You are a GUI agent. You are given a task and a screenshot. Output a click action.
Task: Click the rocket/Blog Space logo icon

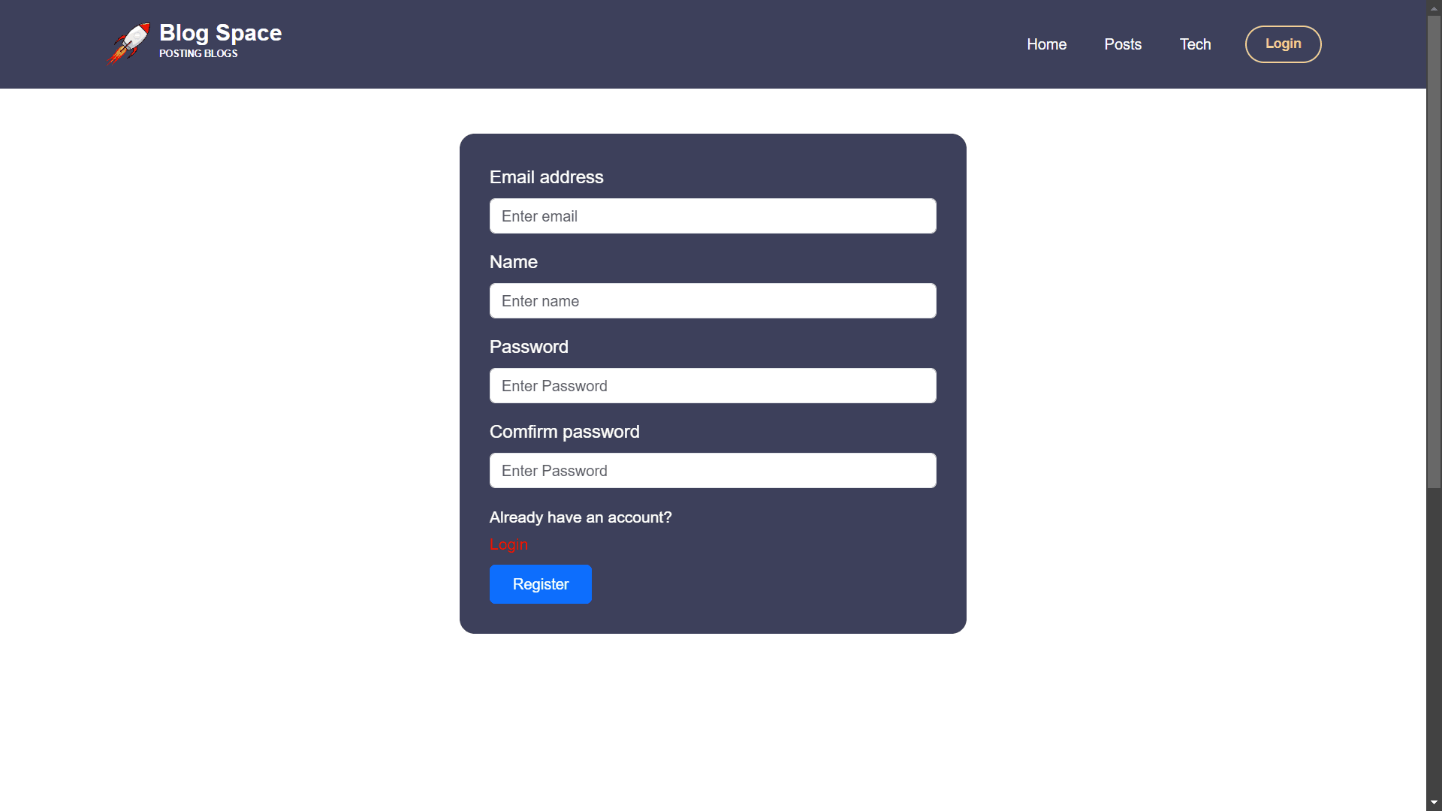pyautogui.click(x=128, y=44)
